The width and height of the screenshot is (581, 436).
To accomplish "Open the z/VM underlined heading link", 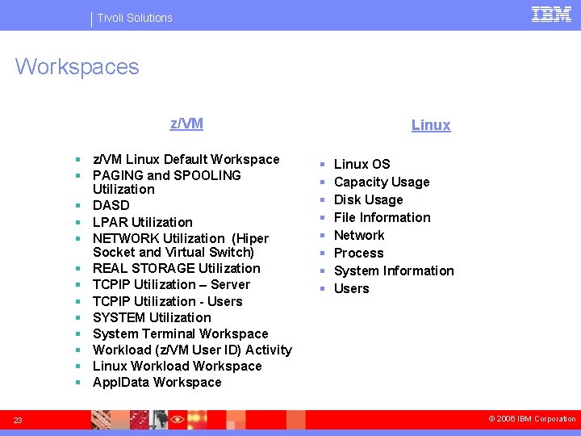I will [x=186, y=124].
